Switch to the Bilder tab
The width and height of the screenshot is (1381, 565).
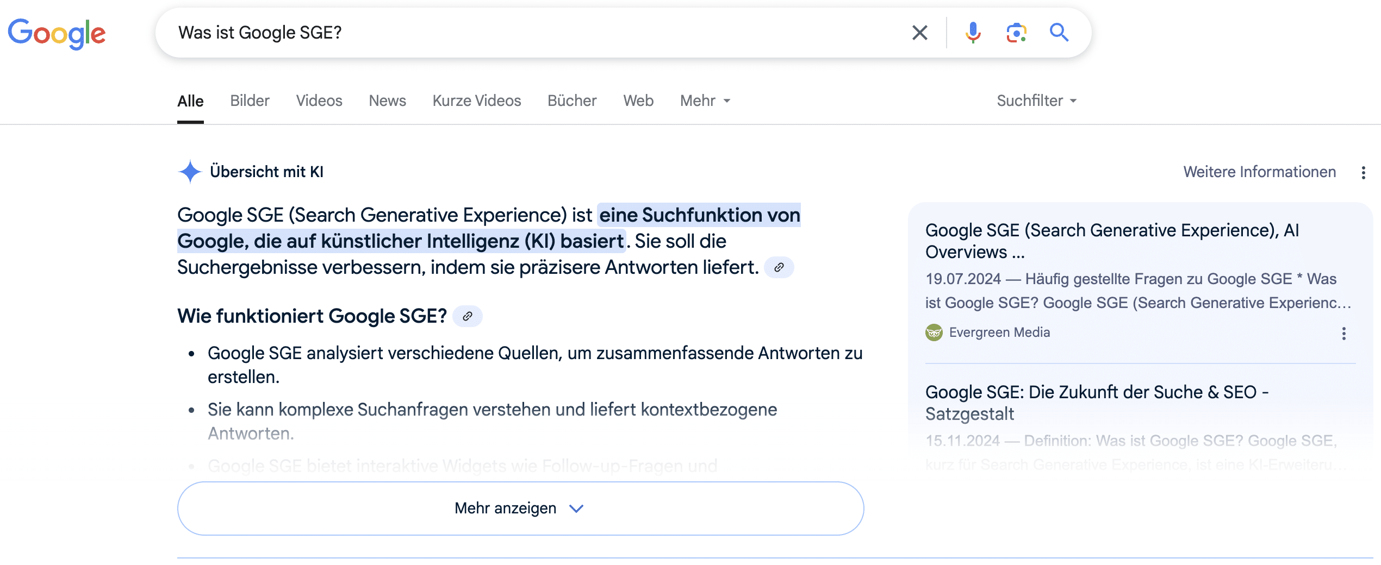click(250, 101)
